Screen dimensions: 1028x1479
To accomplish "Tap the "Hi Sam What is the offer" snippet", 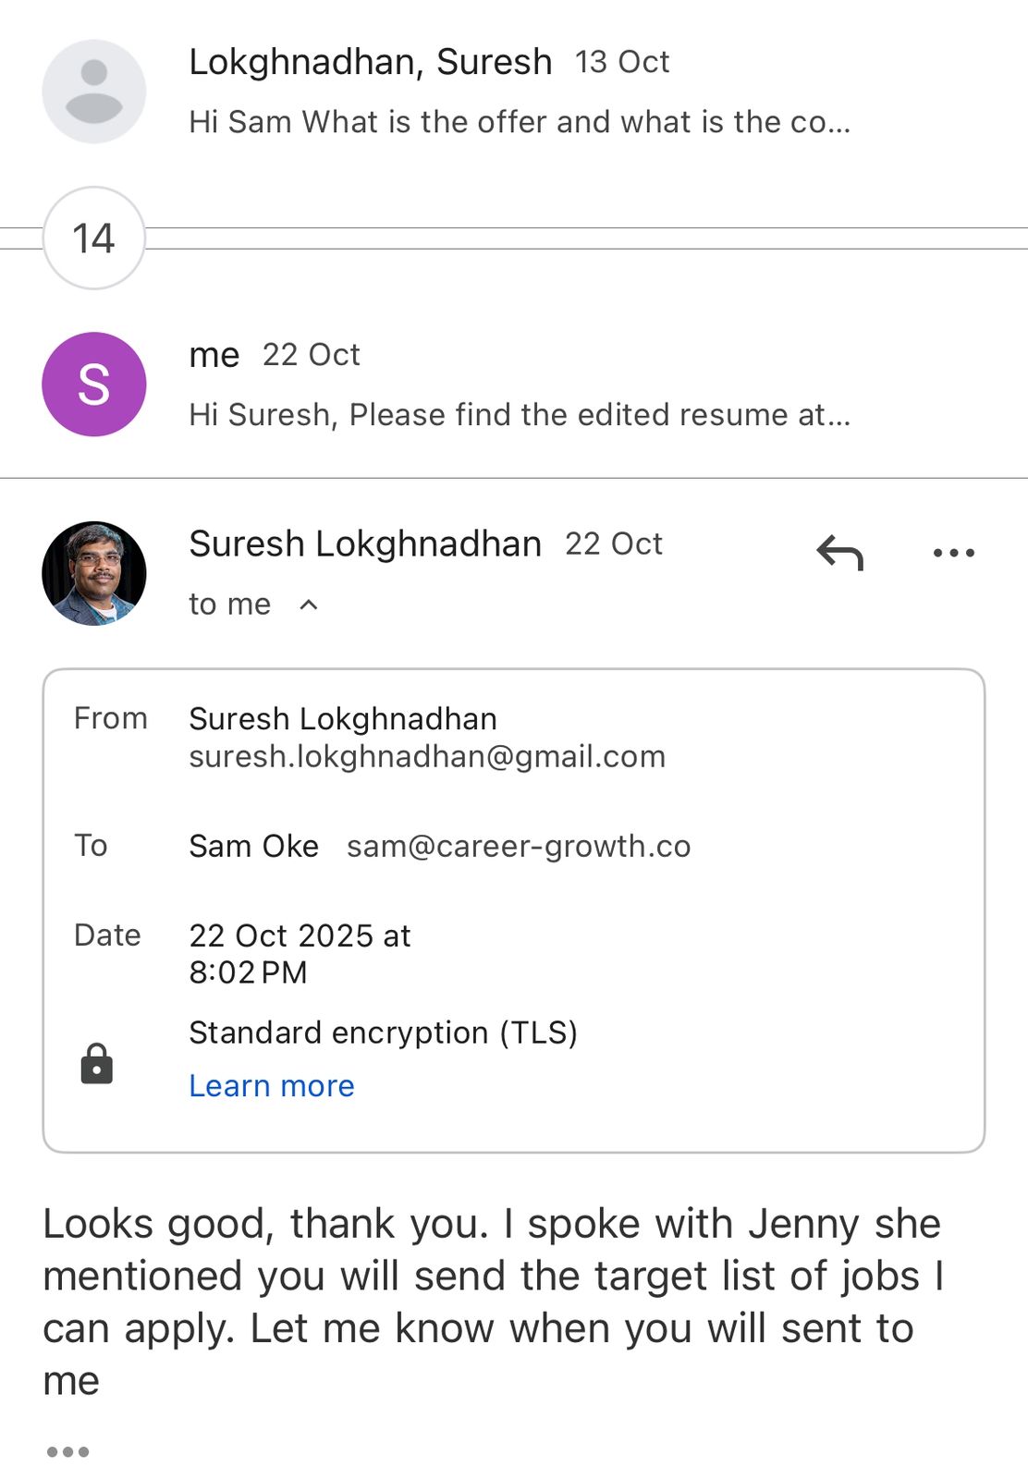I will [x=520, y=122].
